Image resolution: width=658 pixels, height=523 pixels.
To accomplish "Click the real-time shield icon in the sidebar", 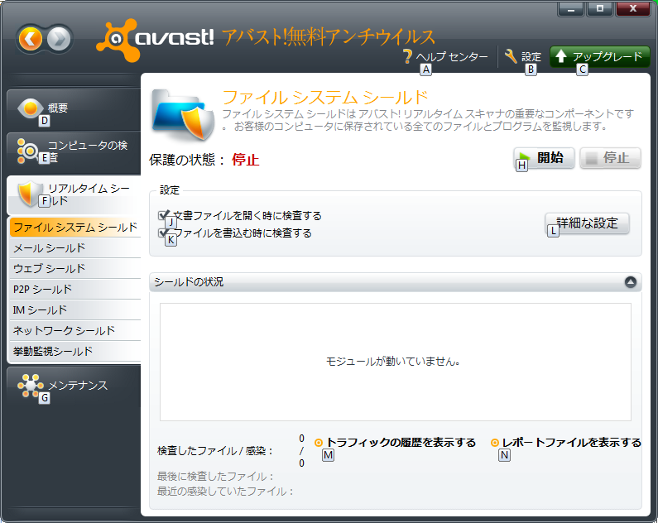I will (29, 194).
